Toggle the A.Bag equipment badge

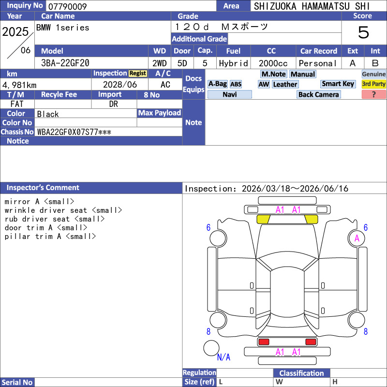pos(218,84)
